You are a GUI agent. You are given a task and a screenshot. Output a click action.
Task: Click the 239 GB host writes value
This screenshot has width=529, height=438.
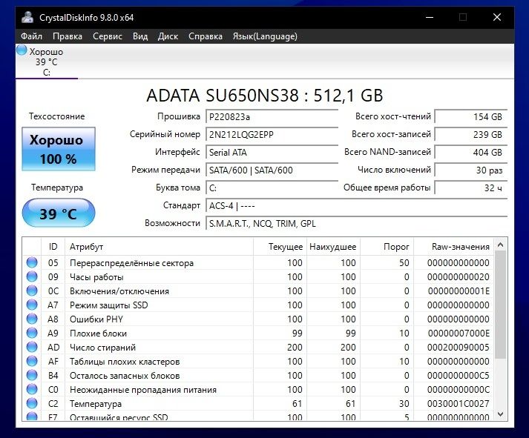point(471,134)
